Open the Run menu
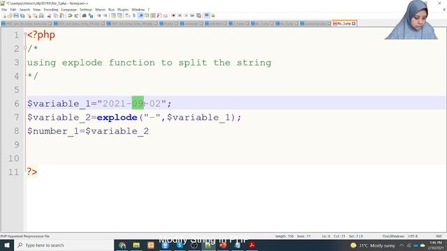This screenshot has width=447, height=251. [111, 10]
